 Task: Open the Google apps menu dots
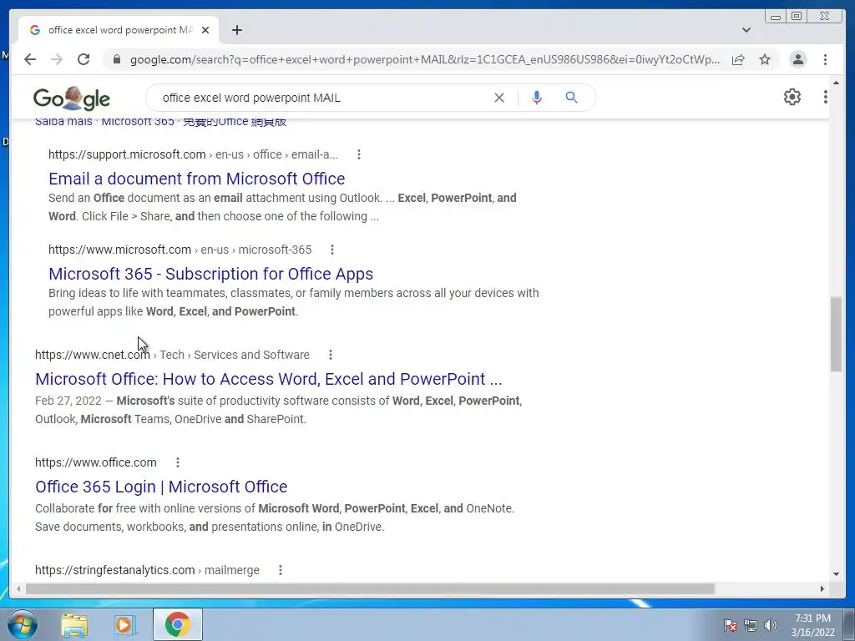(826, 97)
